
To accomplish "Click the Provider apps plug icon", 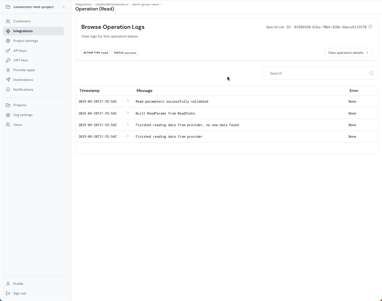I will click(8, 70).
